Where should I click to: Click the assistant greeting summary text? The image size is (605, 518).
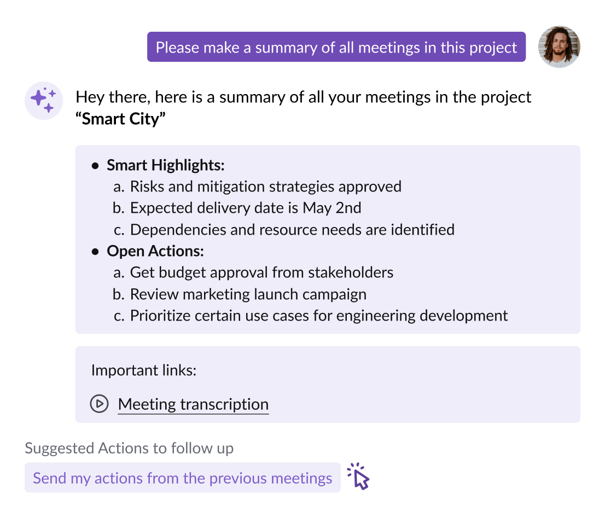pyautogui.click(x=303, y=97)
